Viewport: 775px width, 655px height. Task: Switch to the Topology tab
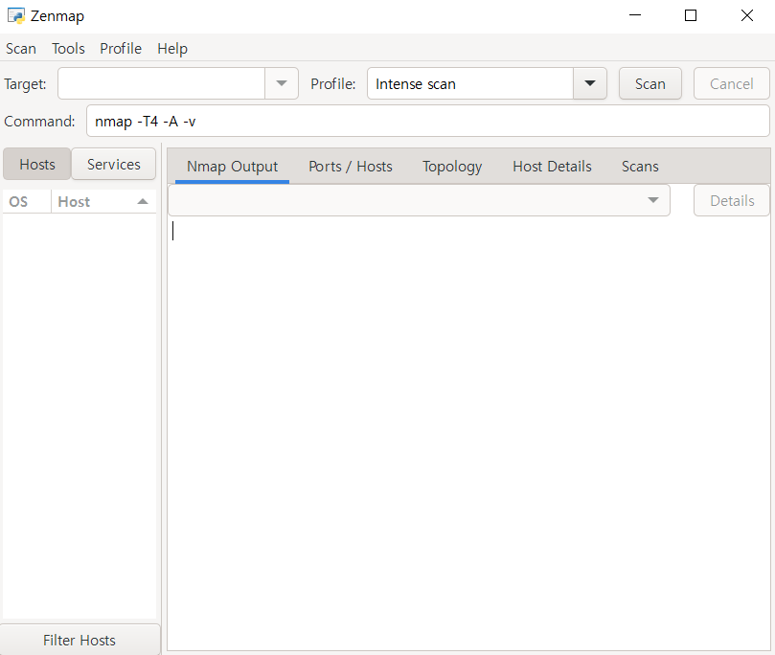(x=452, y=167)
